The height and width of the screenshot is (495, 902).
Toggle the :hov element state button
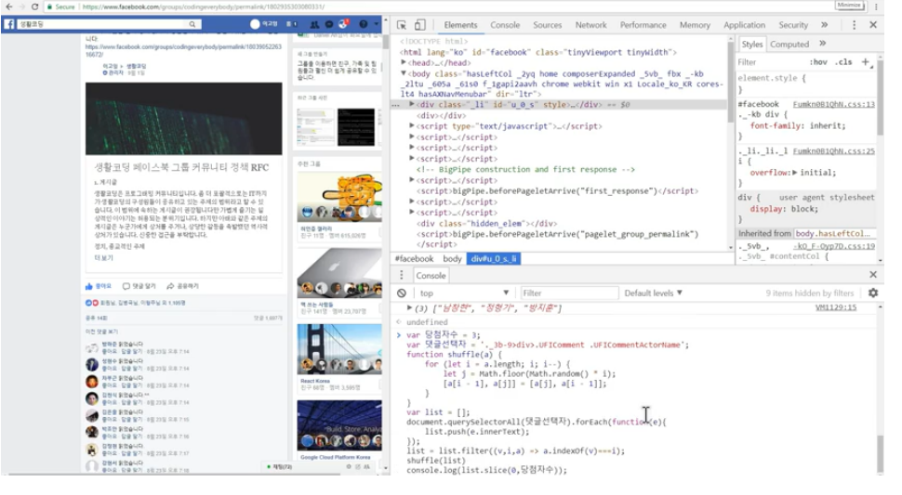click(x=818, y=62)
